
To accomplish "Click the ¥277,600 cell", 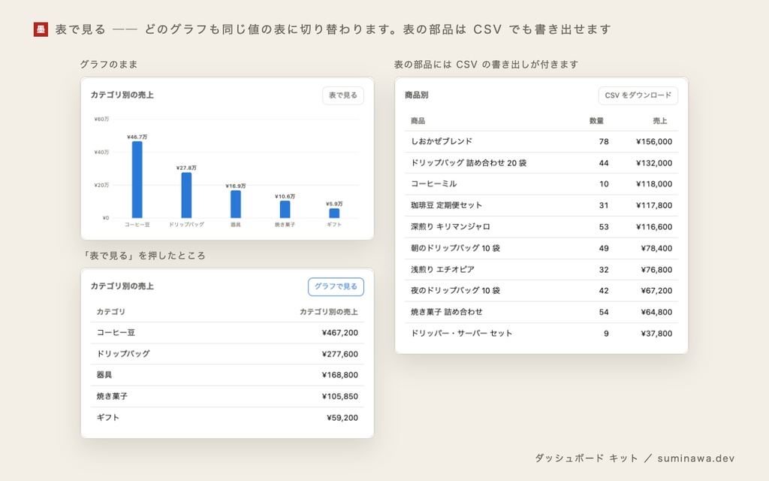I will coord(340,354).
